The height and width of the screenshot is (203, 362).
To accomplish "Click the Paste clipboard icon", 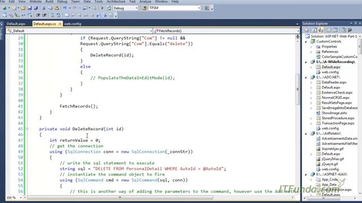I will [x=57, y=8].
